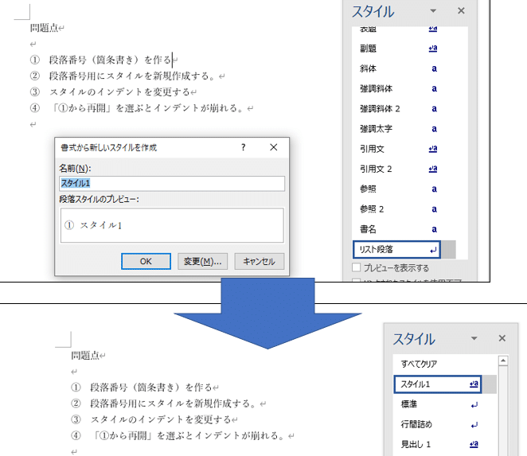
Task: Cancel the dialog with キャンセル
Action: (259, 261)
